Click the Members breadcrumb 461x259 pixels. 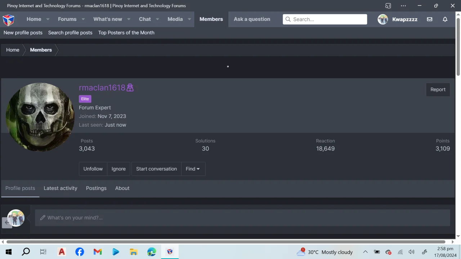tap(41, 50)
